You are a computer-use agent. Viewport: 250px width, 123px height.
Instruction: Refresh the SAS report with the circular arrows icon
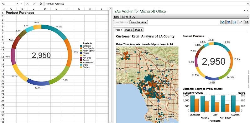tap(223, 22)
